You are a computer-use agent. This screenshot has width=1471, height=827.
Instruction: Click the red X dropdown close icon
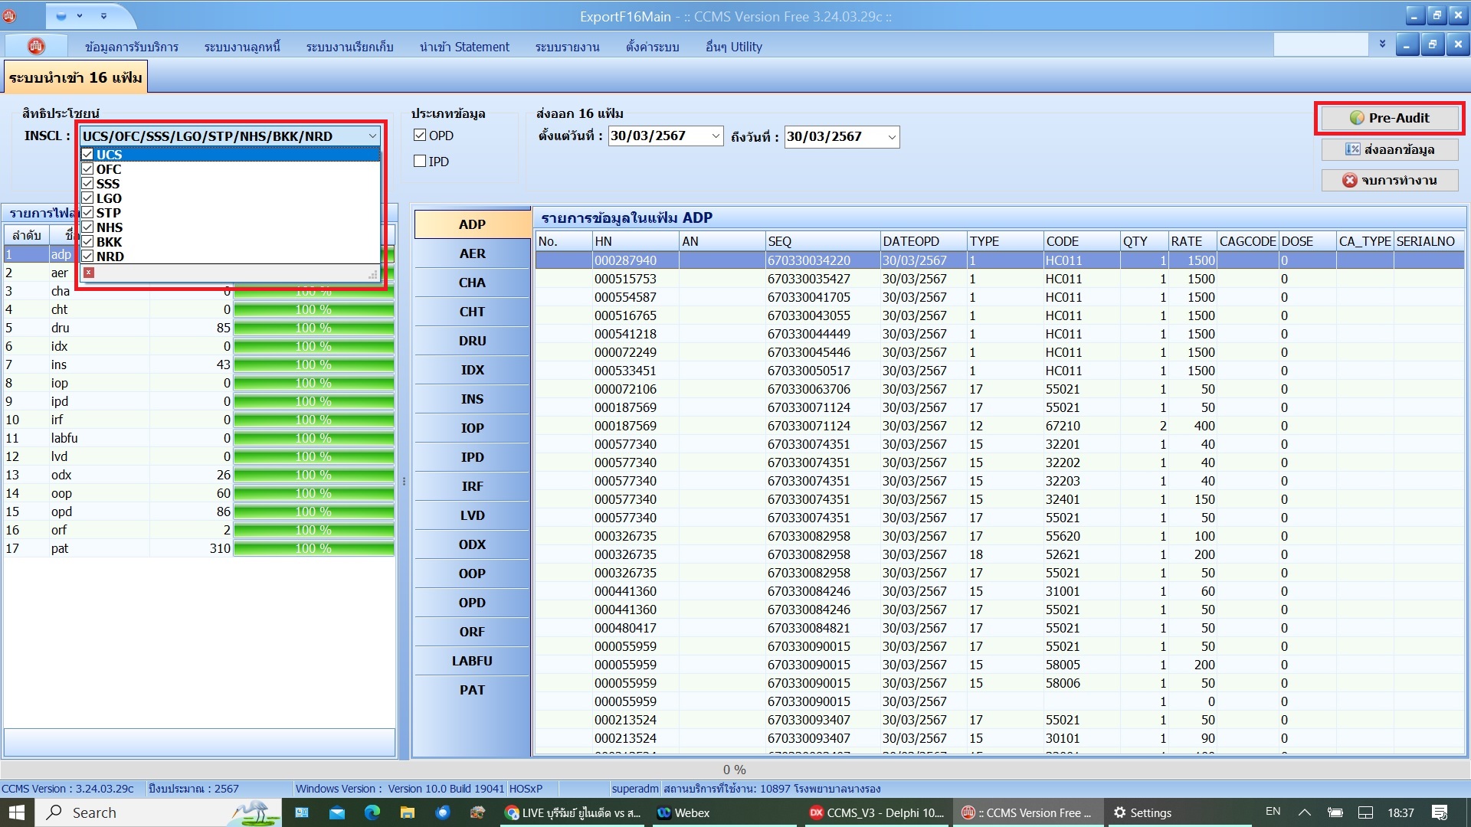click(89, 273)
